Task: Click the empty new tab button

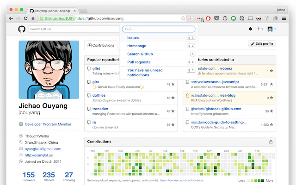Action: pyautogui.click(x=83, y=11)
